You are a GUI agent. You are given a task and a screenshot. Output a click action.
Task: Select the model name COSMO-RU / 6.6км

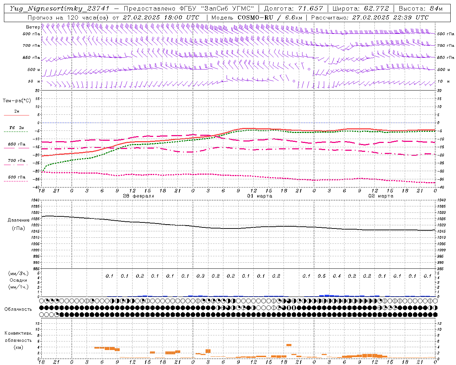coord(270,17)
